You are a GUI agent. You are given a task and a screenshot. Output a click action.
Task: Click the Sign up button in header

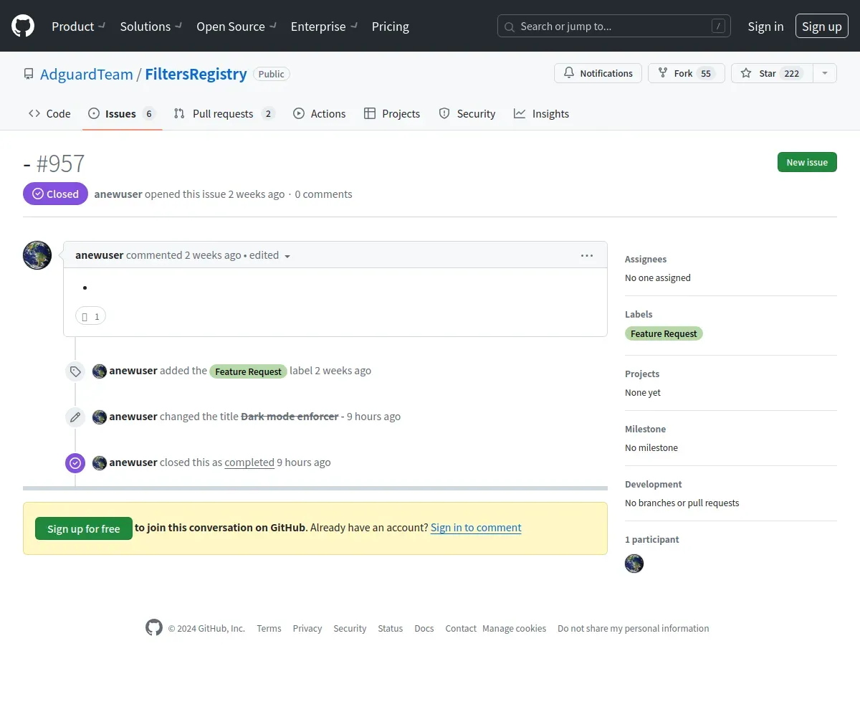point(821,27)
